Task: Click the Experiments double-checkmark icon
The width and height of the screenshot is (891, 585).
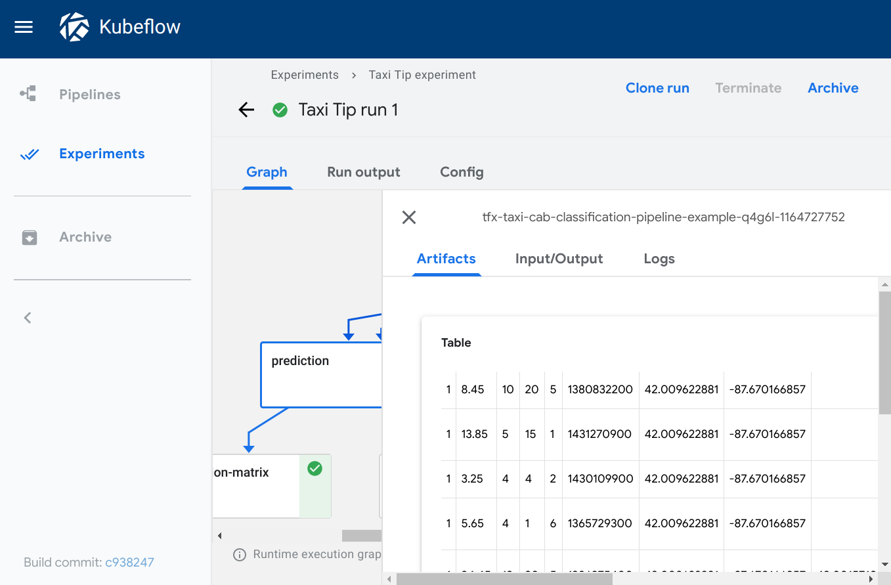Action: click(x=30, y=154)
